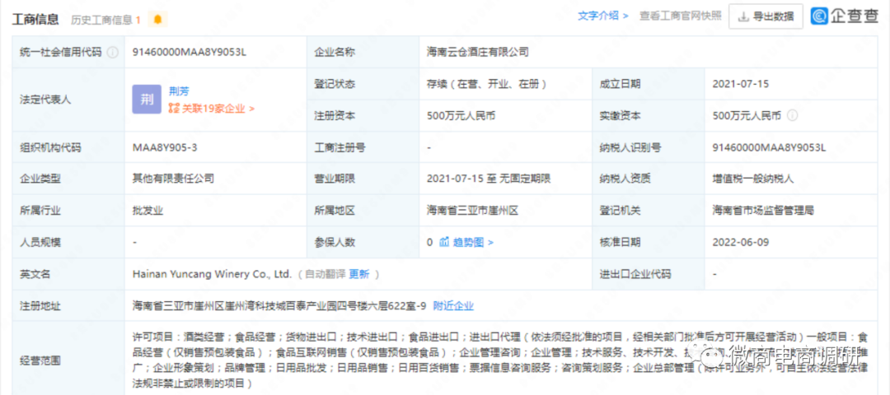The width and height of the screenshot is (890, 395).
Task: Click establishment date 2021-07-15
Action: click(740, 84)
